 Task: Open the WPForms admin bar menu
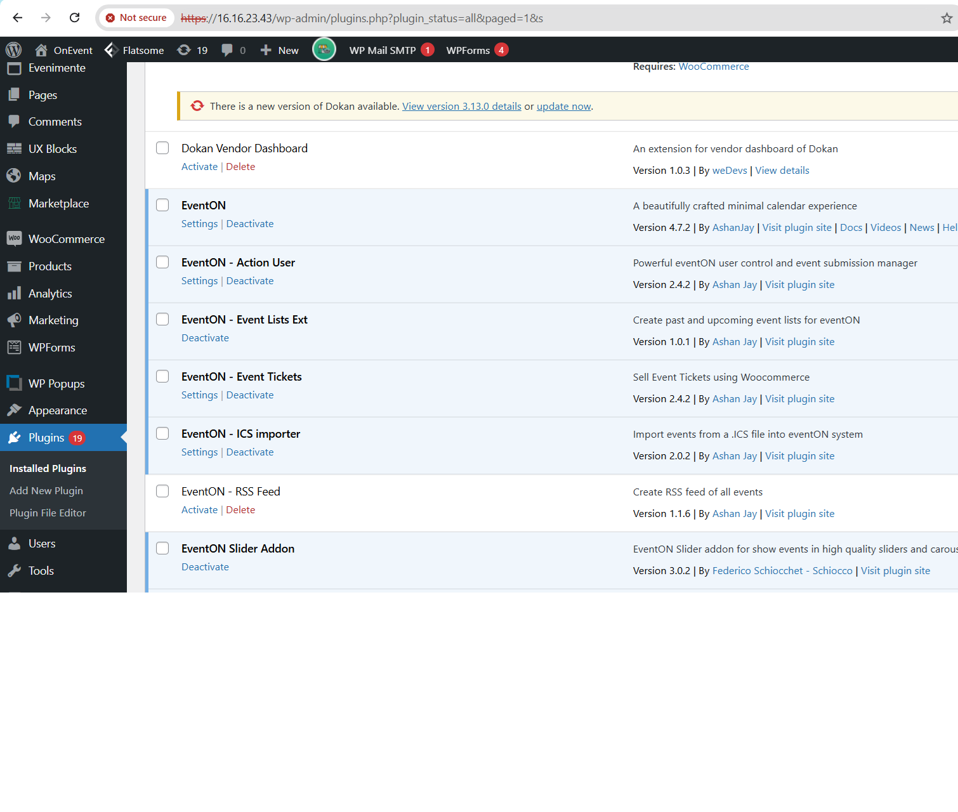point(477,50)
